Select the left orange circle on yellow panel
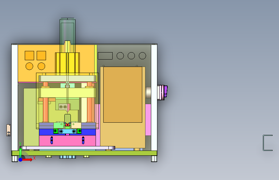The height and width of the screenshot is (180, 279). point(29,66)
